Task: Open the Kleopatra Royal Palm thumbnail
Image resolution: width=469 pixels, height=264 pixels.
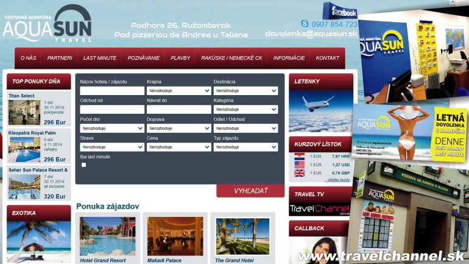Action: [24, 149]
